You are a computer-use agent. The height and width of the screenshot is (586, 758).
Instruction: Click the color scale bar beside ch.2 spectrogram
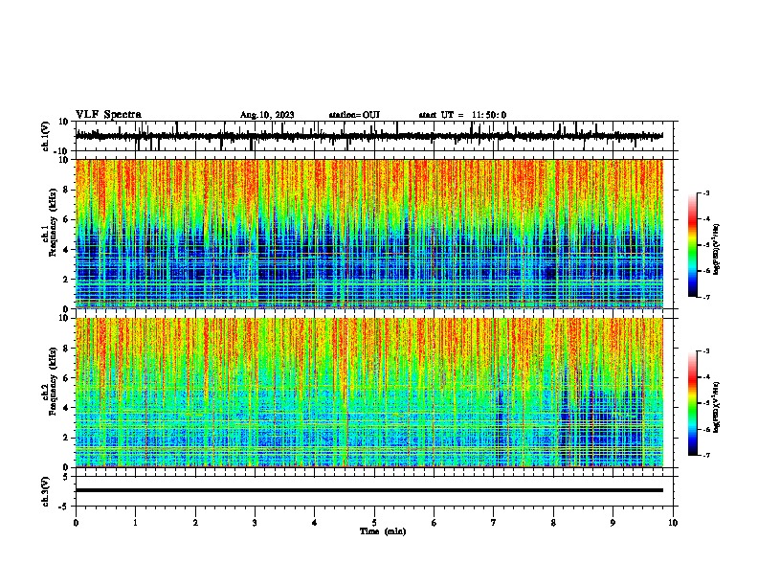click(693, 403)
